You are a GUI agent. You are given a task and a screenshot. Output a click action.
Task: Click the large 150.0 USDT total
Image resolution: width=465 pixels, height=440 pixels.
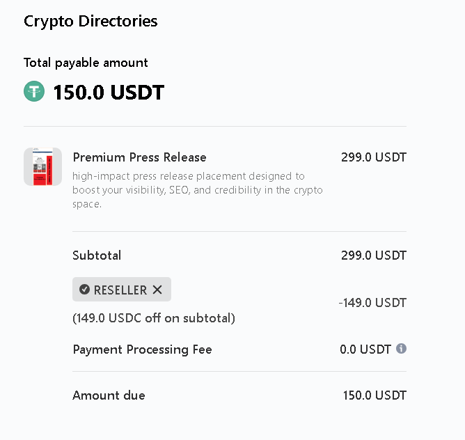click(109, 92)
